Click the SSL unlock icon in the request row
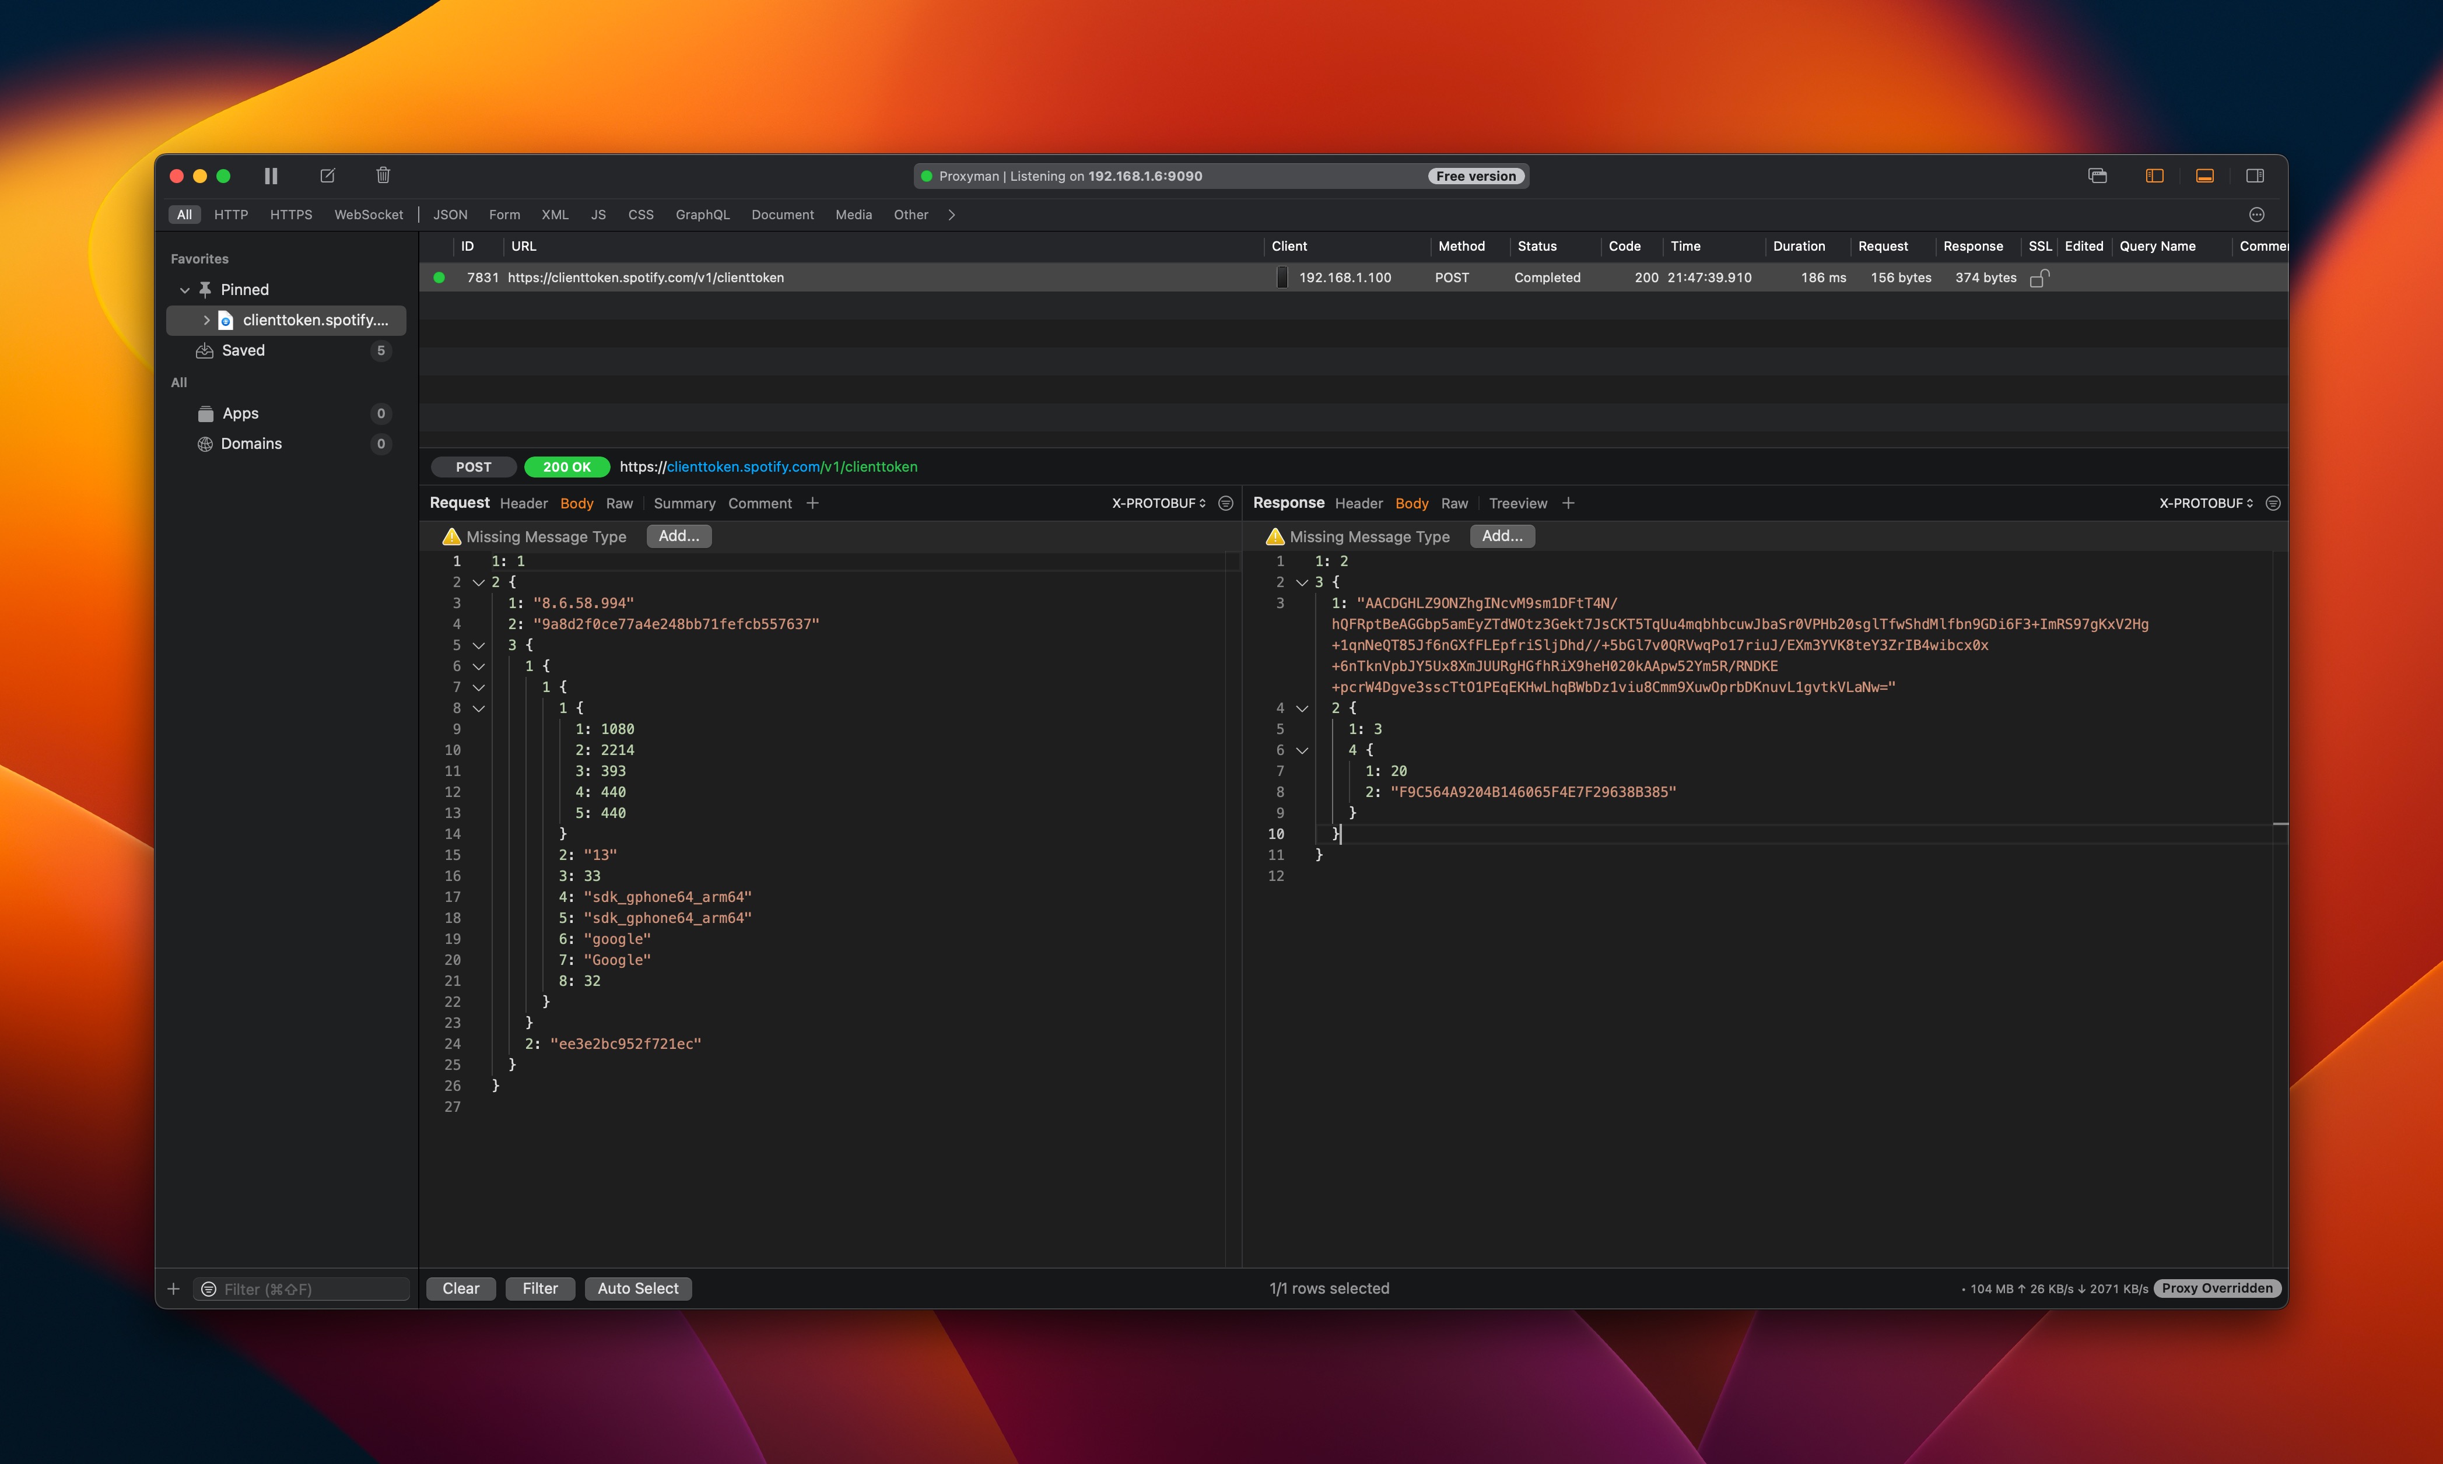Screen dimensions: 2443x1464 coord(2038,278)
